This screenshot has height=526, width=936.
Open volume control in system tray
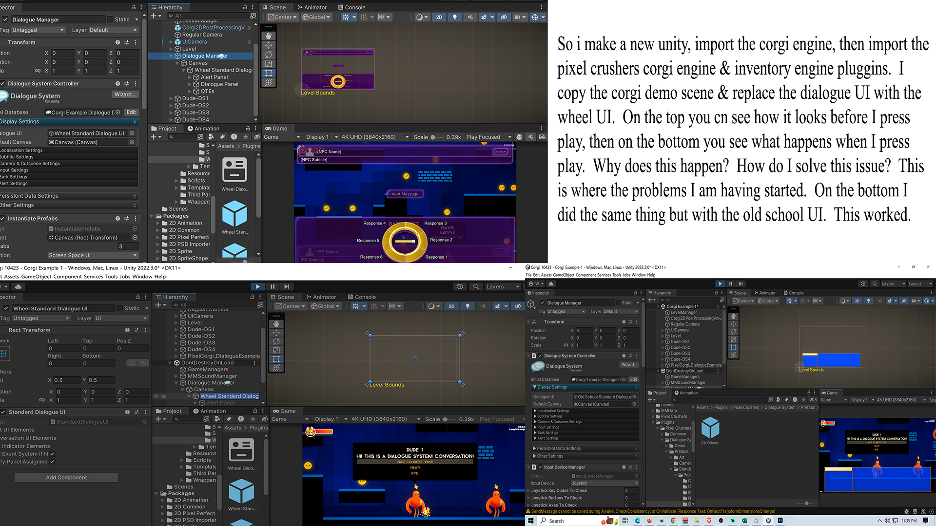coord(887,521)
